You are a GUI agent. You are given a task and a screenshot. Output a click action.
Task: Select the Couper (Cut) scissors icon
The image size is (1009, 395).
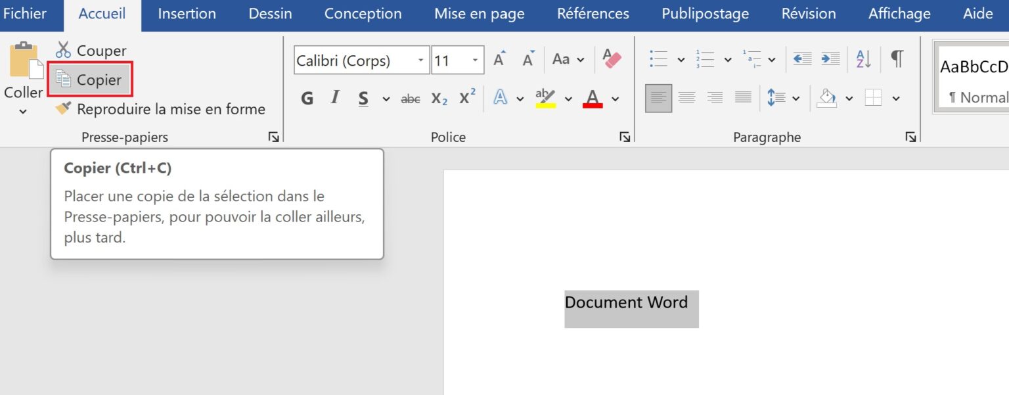tap(63, 50)
